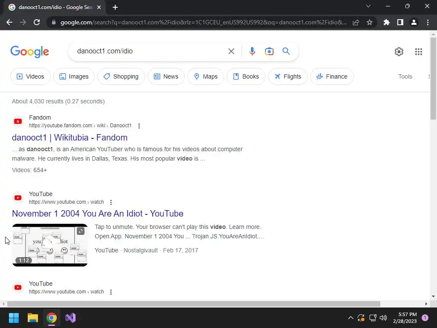The width and height of the screenshot is (437, 328).
Task: Start a voice search with microphone
Action: (x=252, y=51)
